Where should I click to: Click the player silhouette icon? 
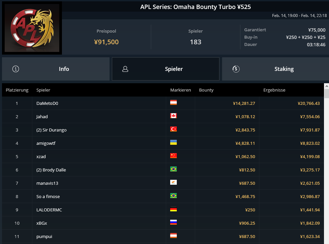click(x=125, y=69)
